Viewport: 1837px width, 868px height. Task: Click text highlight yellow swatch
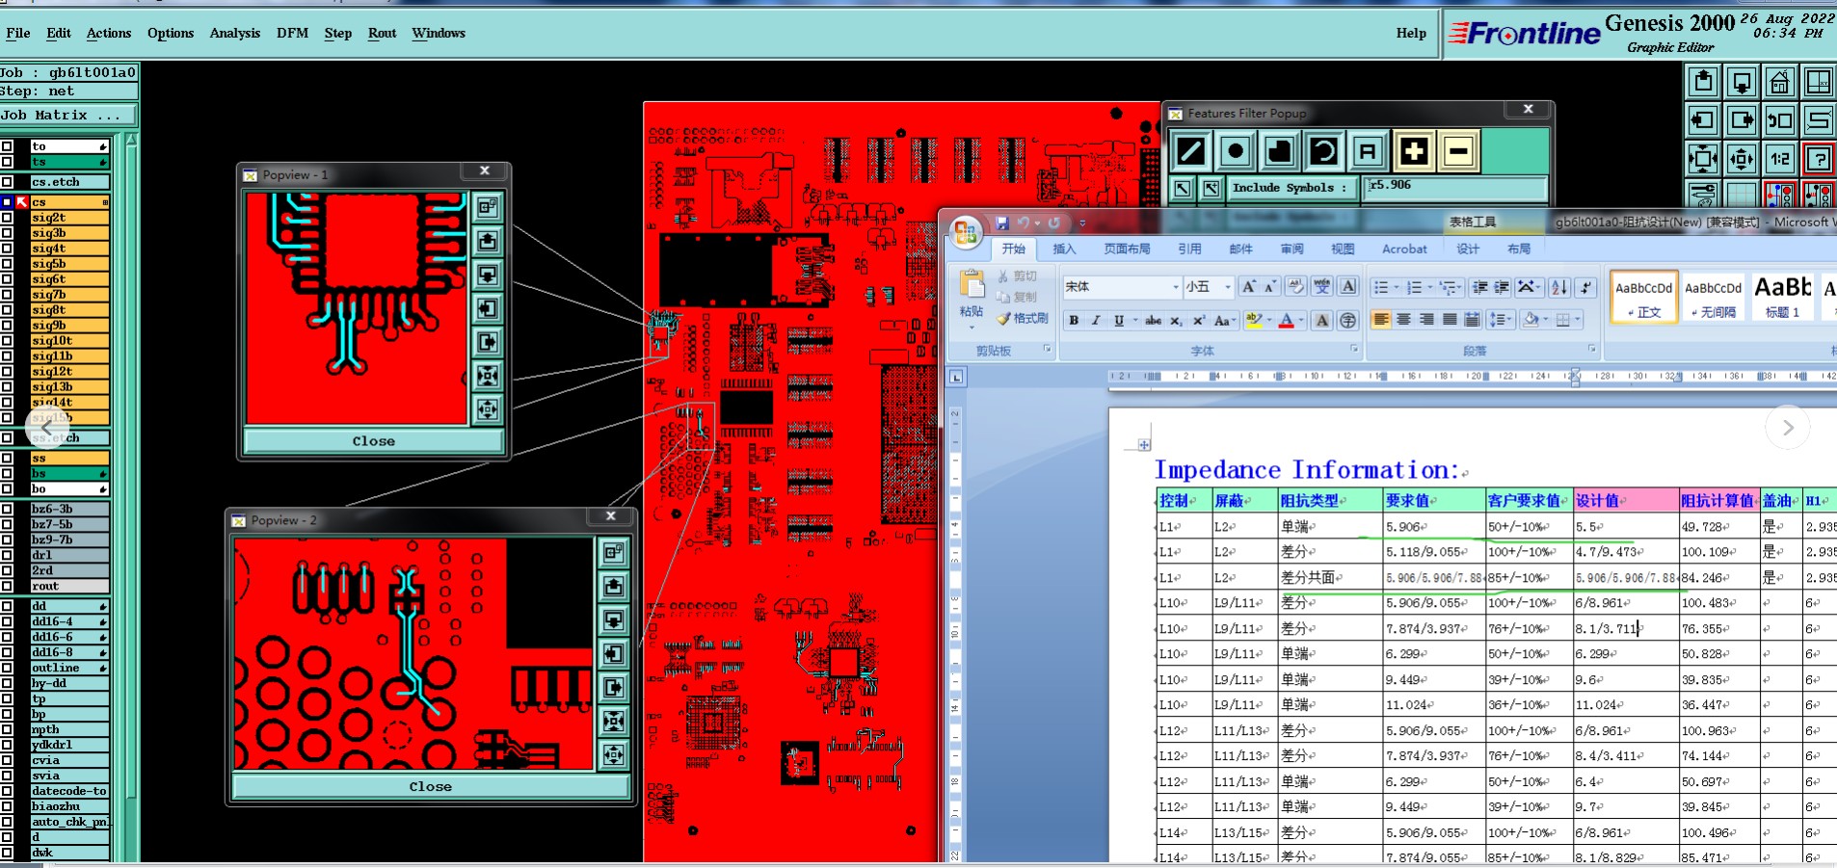pyautogui.click(x=1254, y=321)
